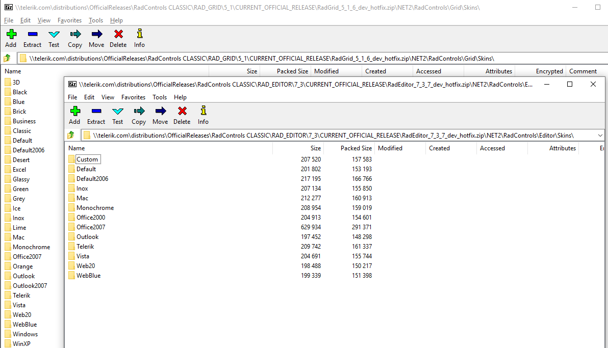Select Office2007 folder icon in RadEditor list
This screenshot has width=608, height=348.
tap(71, 227)
